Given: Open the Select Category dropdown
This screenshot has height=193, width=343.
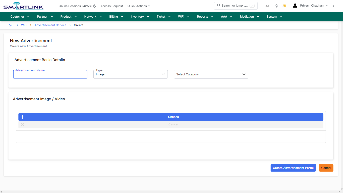Looking at the screenshot, I should pyautogui.click(x=211, y=74).
